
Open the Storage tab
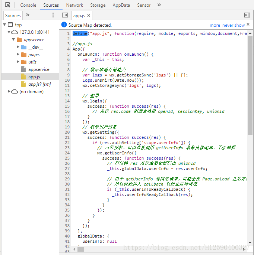[x=98, y=5]
